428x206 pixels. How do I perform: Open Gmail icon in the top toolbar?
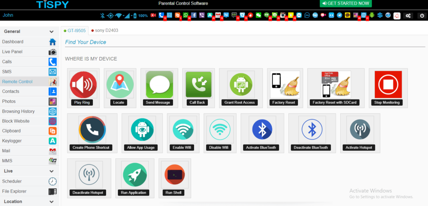pyautogui.click(x=218, y=15)
